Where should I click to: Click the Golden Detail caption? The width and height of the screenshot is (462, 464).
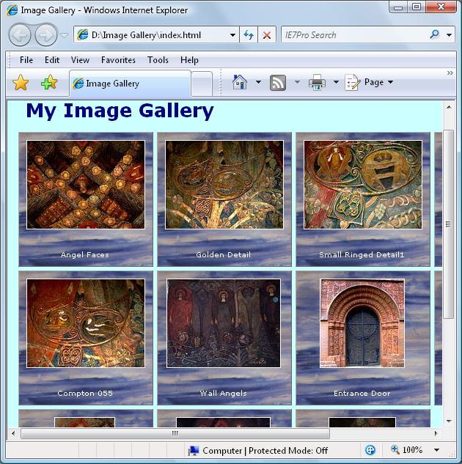(x=224, y=255)
